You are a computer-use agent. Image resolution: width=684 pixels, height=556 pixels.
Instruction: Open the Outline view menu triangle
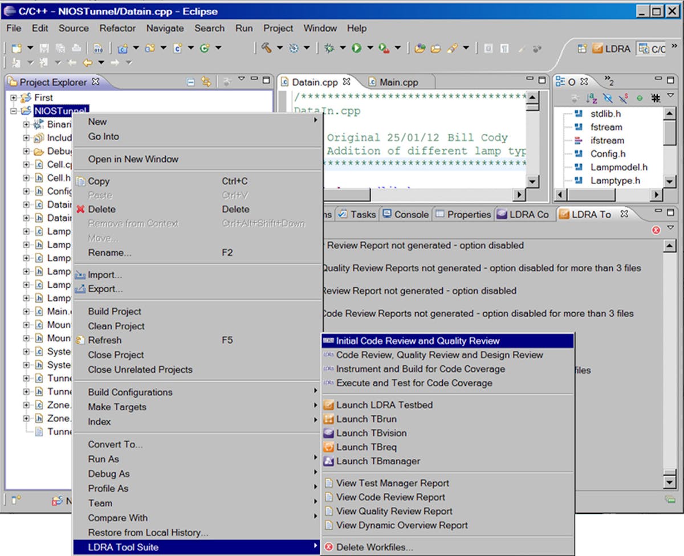(x=670, y=96)
